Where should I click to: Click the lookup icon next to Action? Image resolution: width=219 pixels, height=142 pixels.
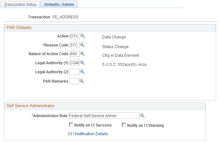(83, 36)
